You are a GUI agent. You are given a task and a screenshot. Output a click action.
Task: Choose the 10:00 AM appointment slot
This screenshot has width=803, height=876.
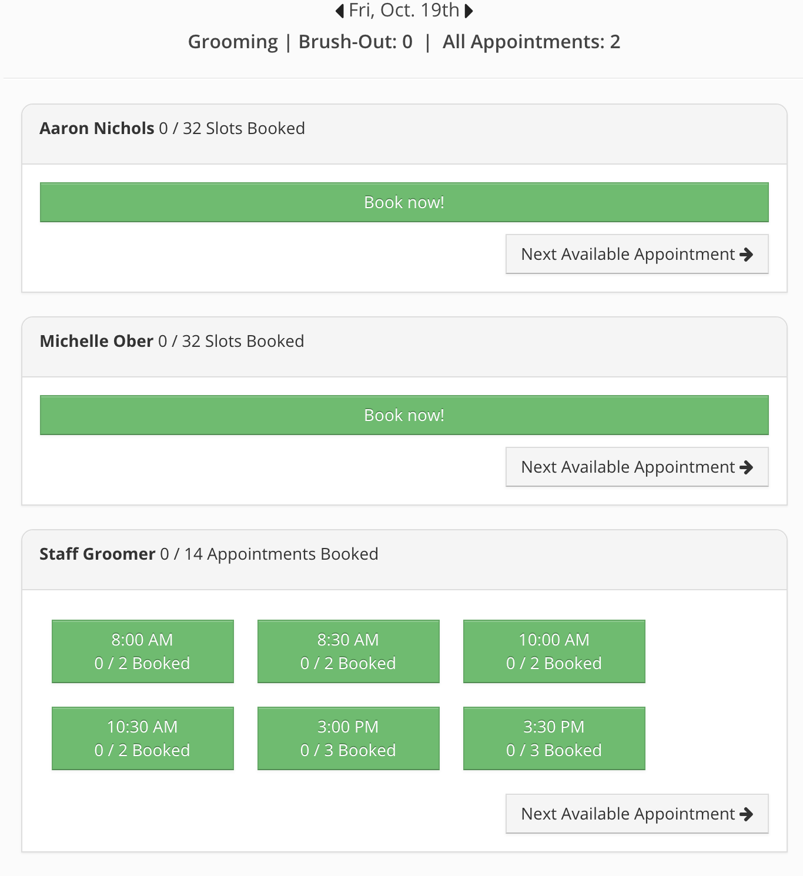pos(554,651)
